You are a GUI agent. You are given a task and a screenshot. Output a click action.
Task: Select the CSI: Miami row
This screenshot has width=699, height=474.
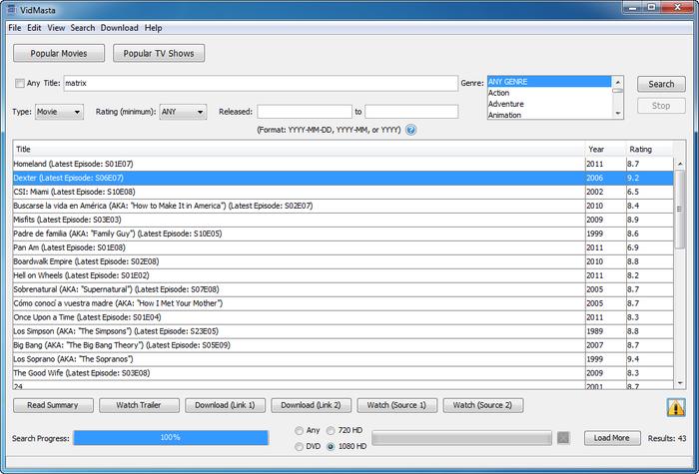pos(344,192)
